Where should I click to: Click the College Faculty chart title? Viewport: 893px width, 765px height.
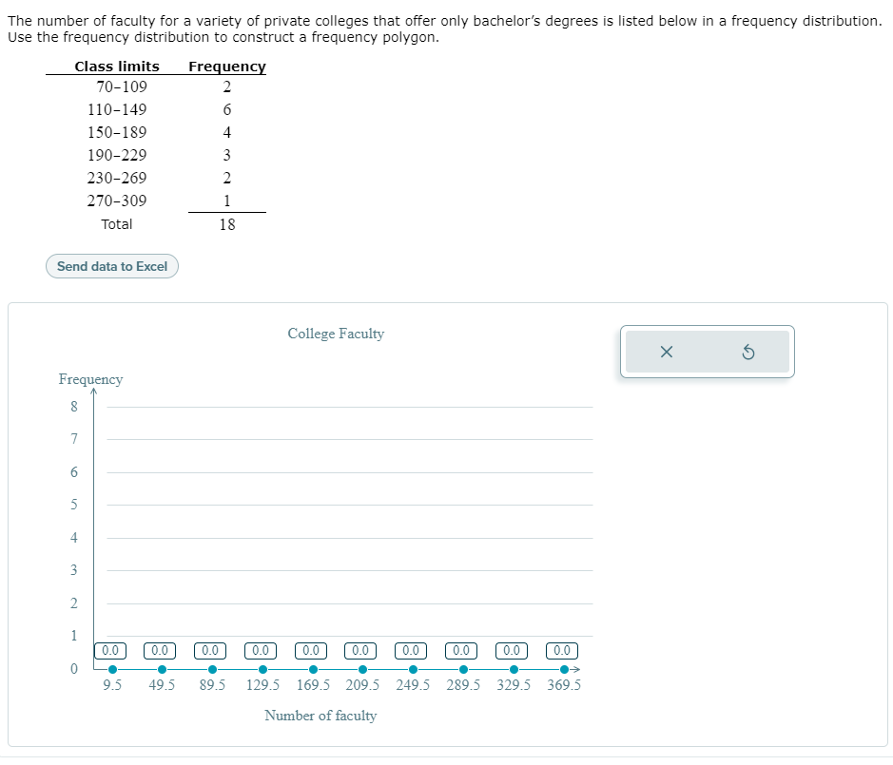[337, 334]
